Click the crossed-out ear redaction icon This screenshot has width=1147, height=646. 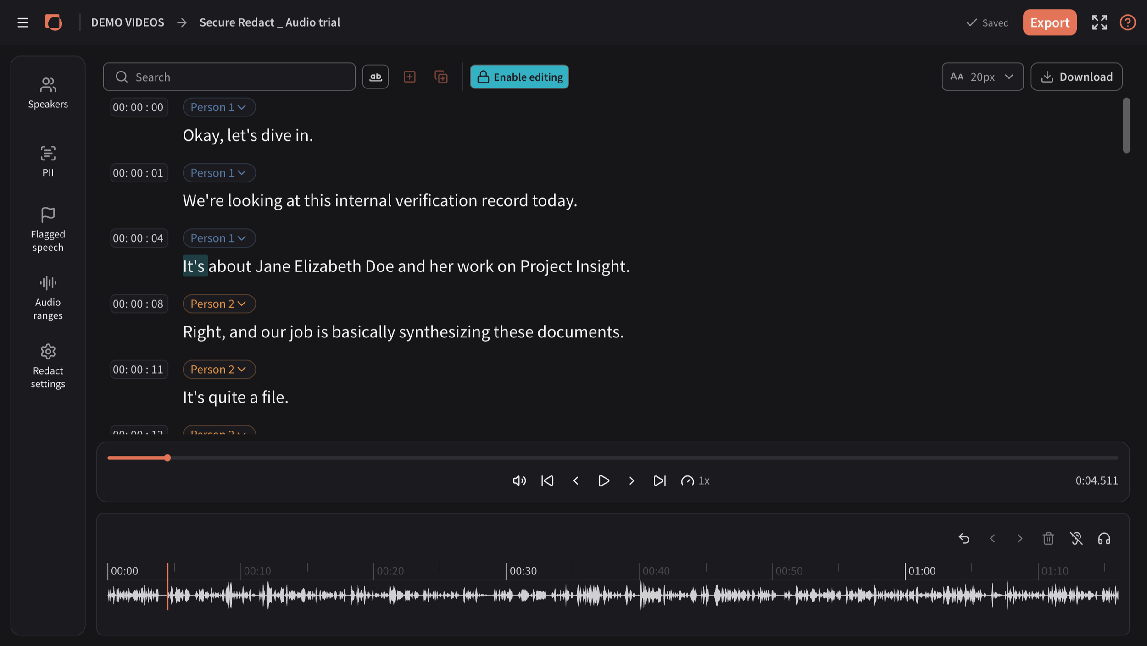(1076, 538)
